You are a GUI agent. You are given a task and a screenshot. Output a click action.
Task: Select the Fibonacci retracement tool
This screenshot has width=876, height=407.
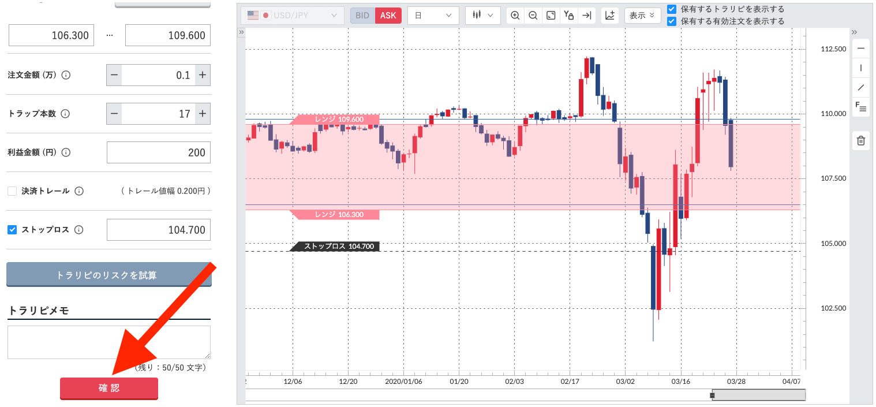pos(861,107)
